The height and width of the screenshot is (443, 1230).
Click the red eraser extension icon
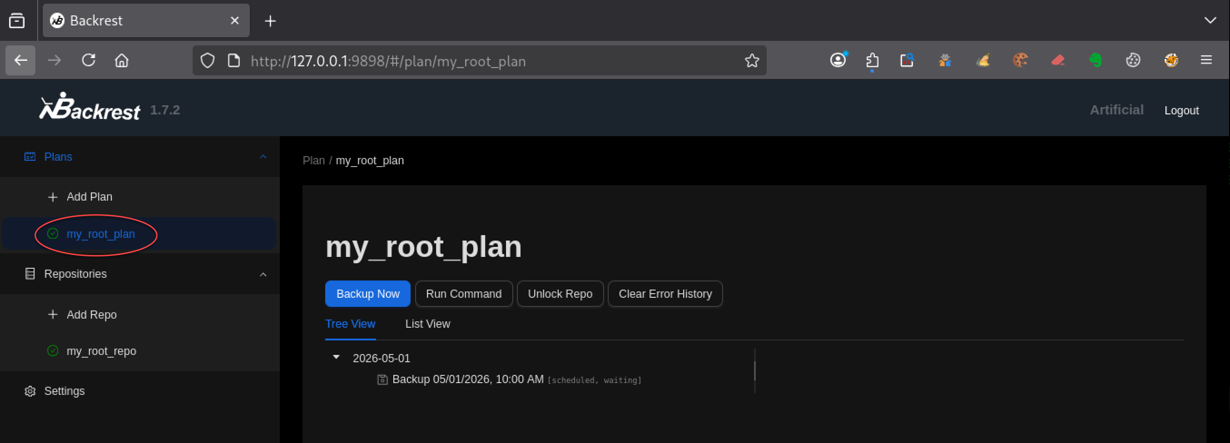click(1058, 61)
